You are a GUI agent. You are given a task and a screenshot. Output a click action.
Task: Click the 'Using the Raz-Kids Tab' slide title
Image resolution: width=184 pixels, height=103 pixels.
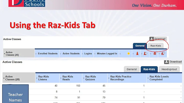coord(52,25)
